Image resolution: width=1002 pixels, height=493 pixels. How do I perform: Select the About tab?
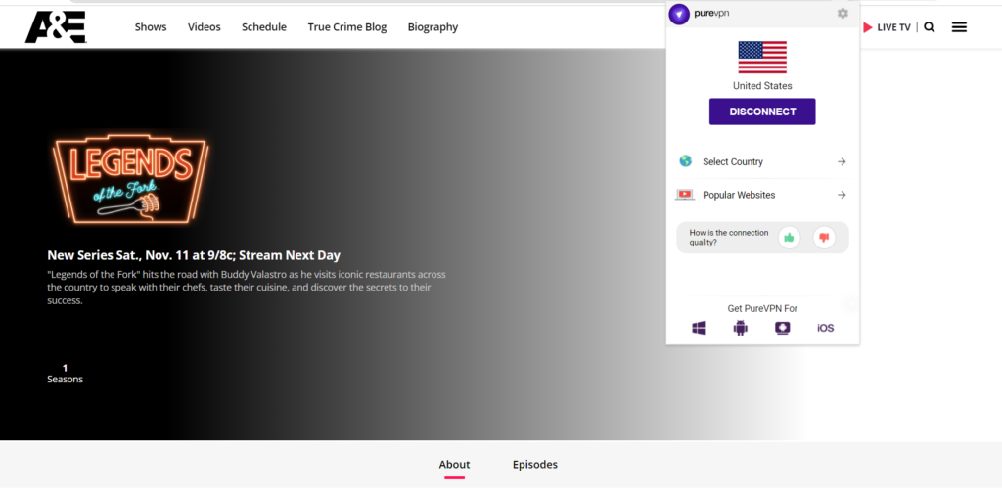[454, 465]
